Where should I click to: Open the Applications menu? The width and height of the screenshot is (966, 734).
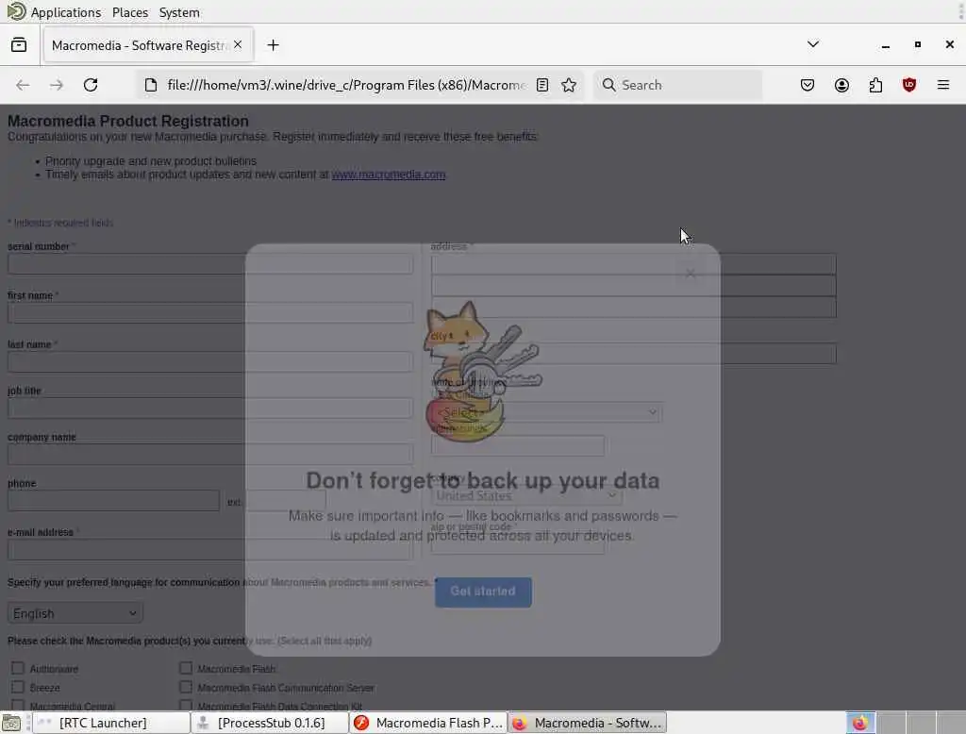65,12
